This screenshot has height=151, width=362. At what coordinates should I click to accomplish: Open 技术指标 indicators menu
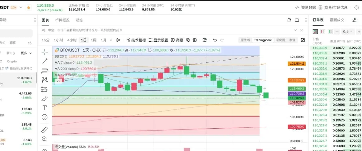point(136,40)
